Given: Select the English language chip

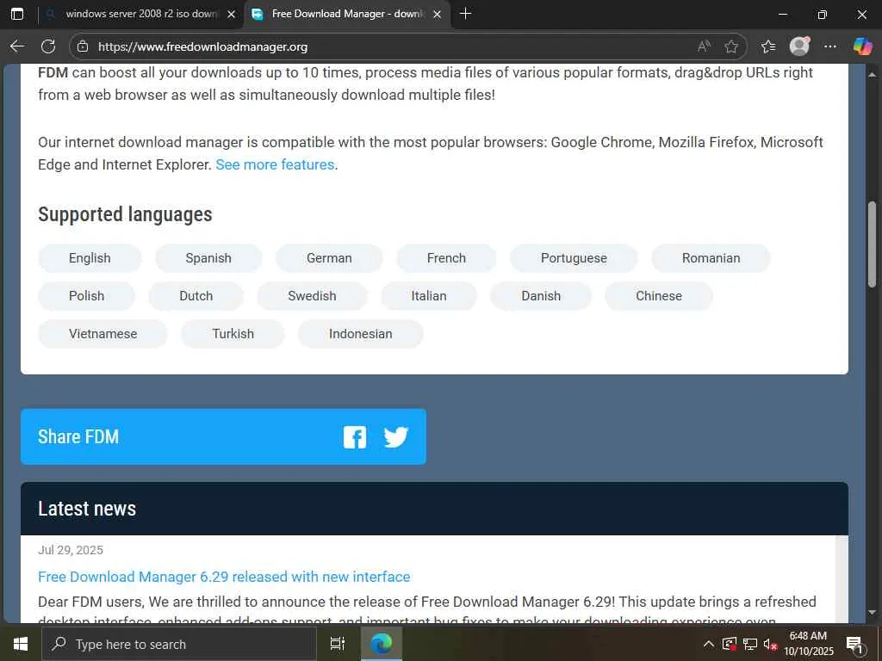Looking at the screenshot, I should [90, 258].
